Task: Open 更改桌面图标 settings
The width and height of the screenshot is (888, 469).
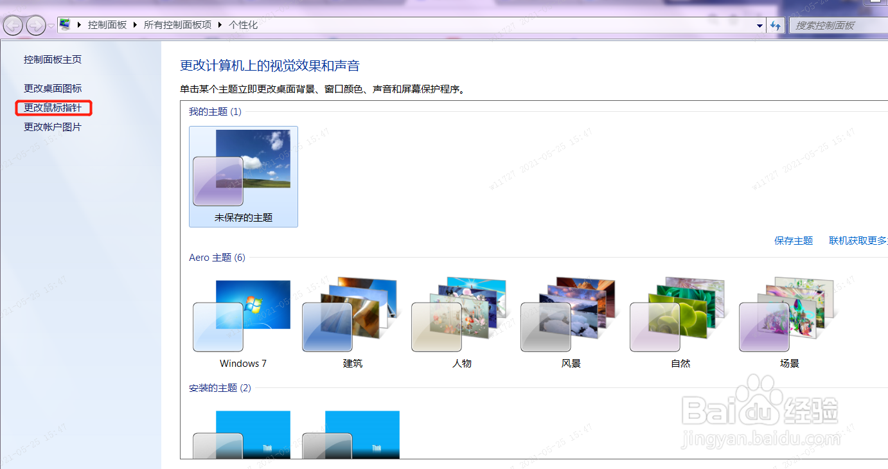Action: [53, 88]
